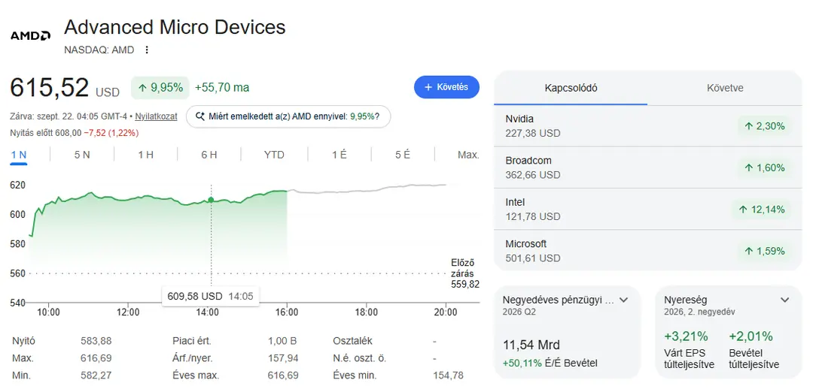Select the 1 É time range tab
Viewport: 813px width, 389px height.
pyautogui.click(x=340, y=154)
